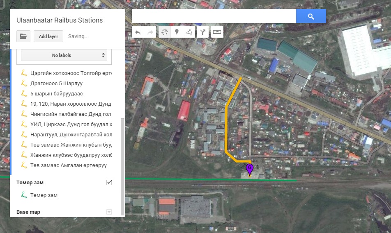Click the layer panel vertical scrollbar
This screenshot has width=391, height=233.
click(122, 164)
